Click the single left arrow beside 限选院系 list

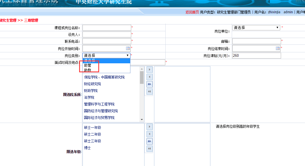point(149,77)
